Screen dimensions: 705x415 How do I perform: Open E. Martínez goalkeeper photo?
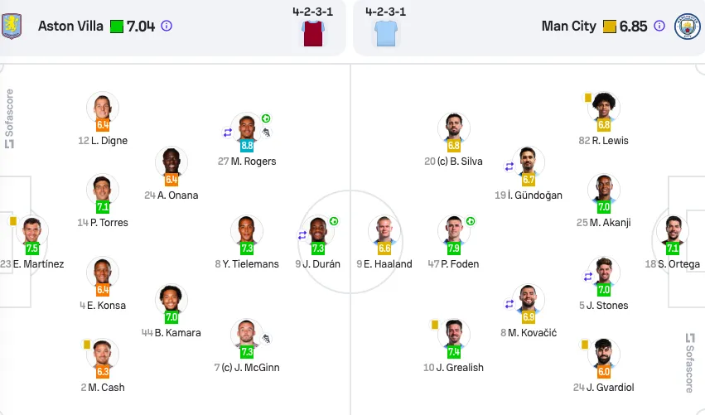click(32, 230)
